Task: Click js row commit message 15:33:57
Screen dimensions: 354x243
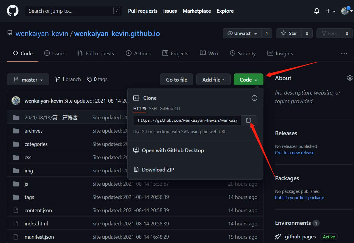Action: point(130,184)
